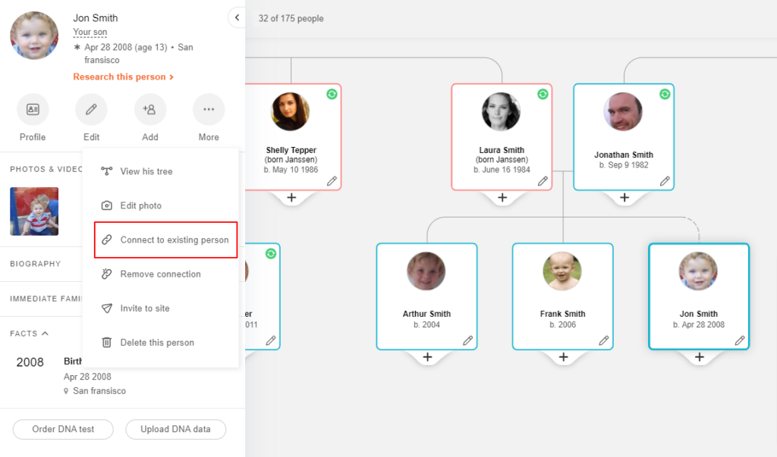Select the Edit pencil icon under Jon Smith
777x457 pixels.
(91, 109)
